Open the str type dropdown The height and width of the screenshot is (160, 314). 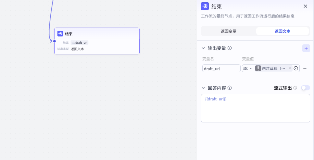tap(248, 68)
